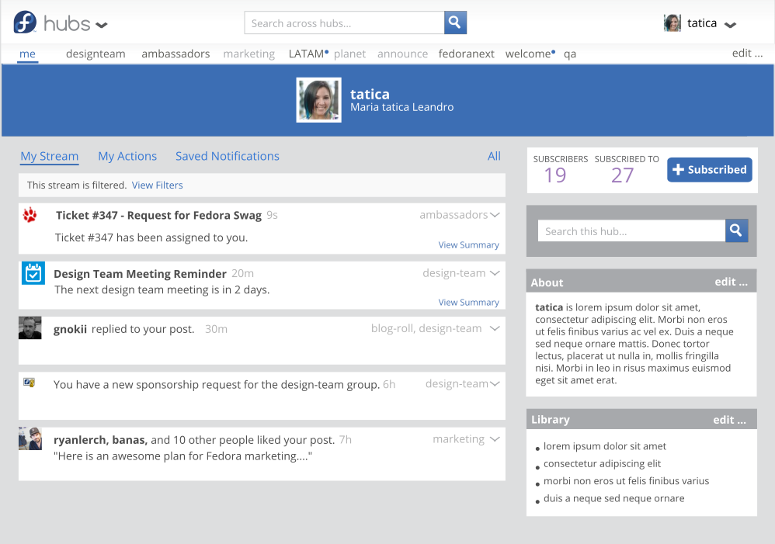Open 'Ticket #347 - Request for Fedora Swag' title
Screen dimensions: 775x544
[158, 216]
